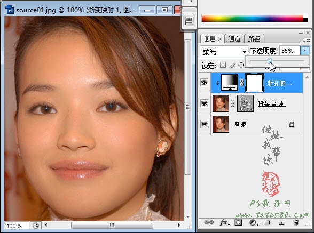The image size is (314, 233).
Task: Switch to the 通道 channels tab
Action: pyautogui.click(x=234, y=39)
